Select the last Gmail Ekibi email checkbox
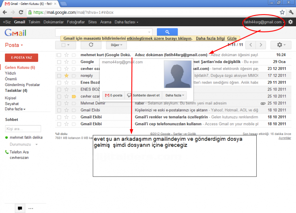 click(x=59, y=124)
